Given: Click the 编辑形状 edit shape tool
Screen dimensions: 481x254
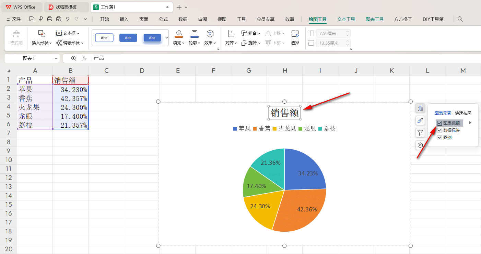Looking at the screenshot, I should point(70,43).
